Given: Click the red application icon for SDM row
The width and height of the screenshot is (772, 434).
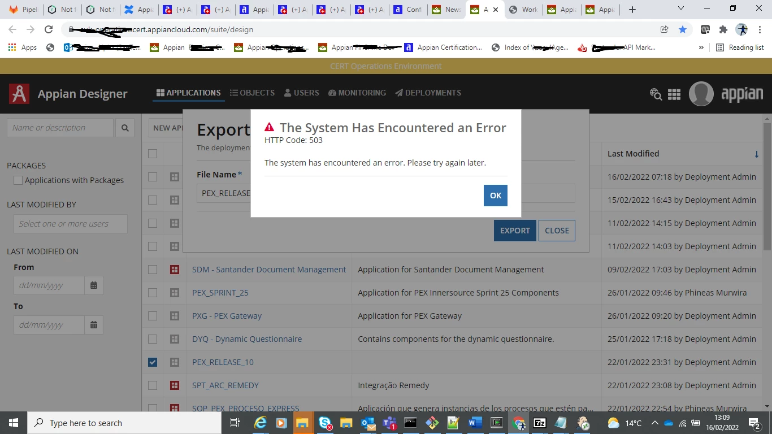Looking at the screenshot, I should [175, 270].
